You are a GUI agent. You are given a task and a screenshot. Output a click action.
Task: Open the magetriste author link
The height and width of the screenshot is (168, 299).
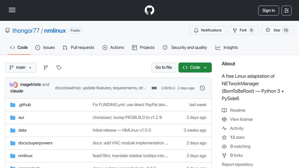tap(31, 84)
